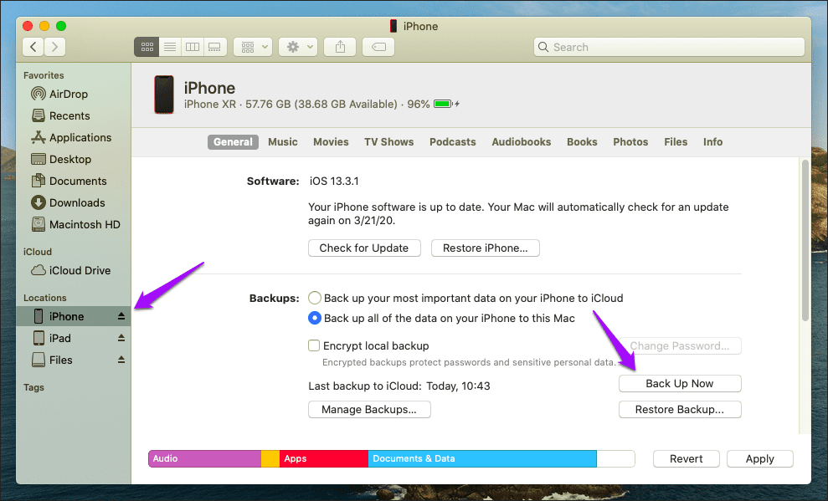Click the iOS 13.3.1 software version text
This screenshot has height=501, width=828.
(334, 181)
